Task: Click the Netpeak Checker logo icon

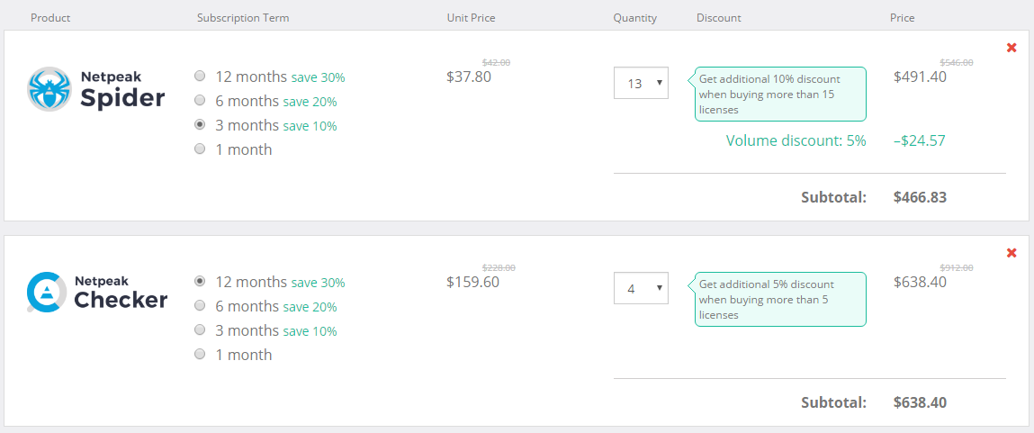Action: coord(48,292)
